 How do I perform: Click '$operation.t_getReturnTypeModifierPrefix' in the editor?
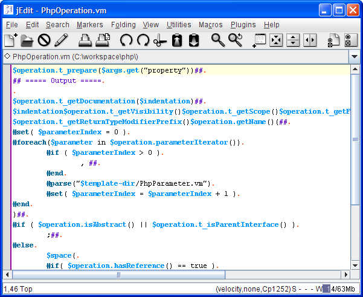click(x=97, y=122)
